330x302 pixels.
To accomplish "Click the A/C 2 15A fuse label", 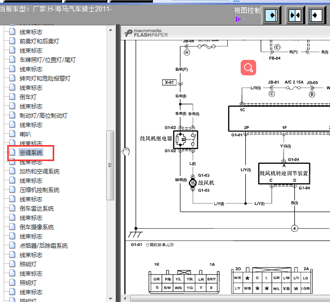I will click(294, 82).
